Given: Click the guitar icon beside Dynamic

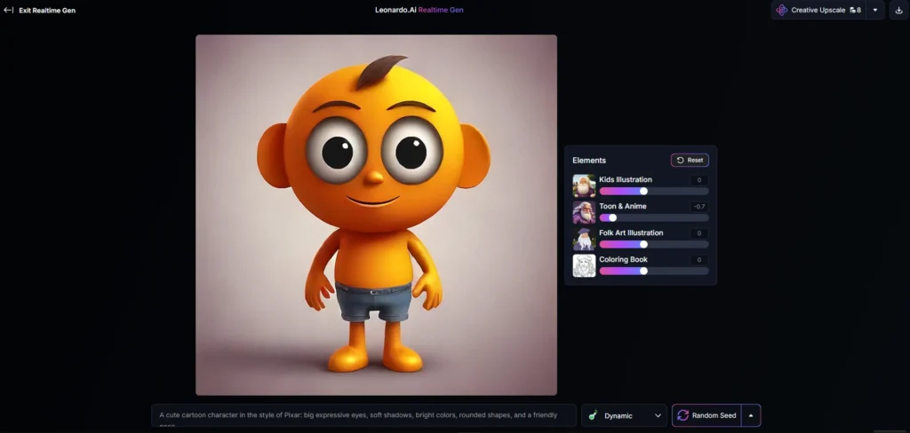Looking at the screenshot, I should pyautogui.click(x=593, y=415).
